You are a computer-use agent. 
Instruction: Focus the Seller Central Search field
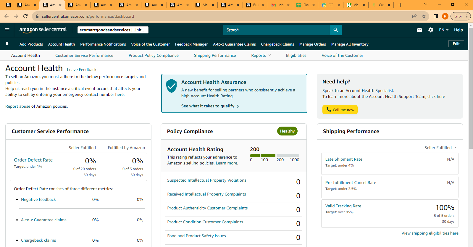pyautogui.click(x=277, y=30)
